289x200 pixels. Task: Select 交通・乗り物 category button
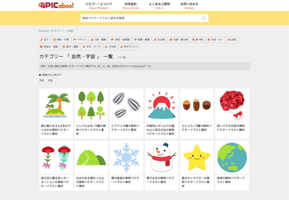pyautogui.click(x=179, y=40)
